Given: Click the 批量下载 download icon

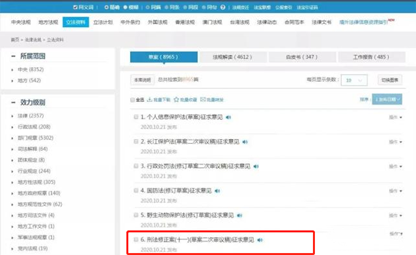Looking at the screenshot, I should coord(149,99).
